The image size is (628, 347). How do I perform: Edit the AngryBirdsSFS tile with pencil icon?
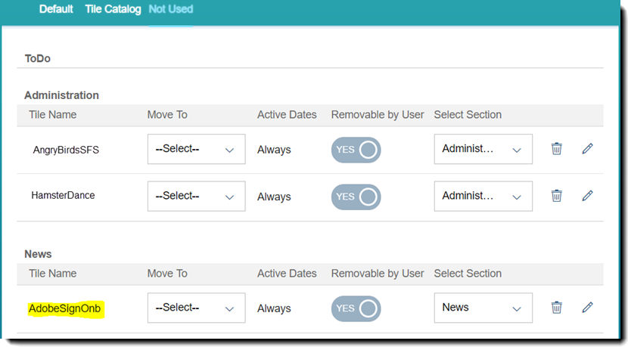(587, 148)
